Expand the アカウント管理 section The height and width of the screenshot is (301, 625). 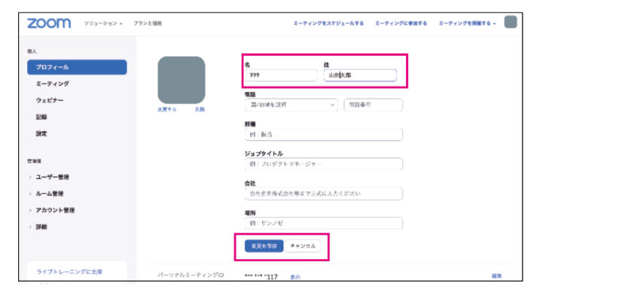(54, 210)
